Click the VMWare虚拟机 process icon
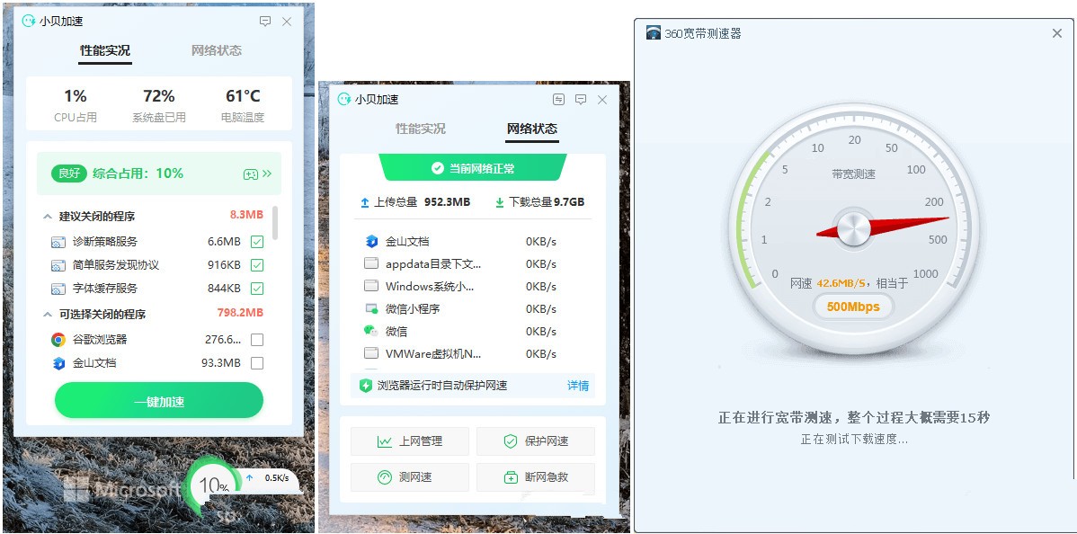 [x=371, y=354]
